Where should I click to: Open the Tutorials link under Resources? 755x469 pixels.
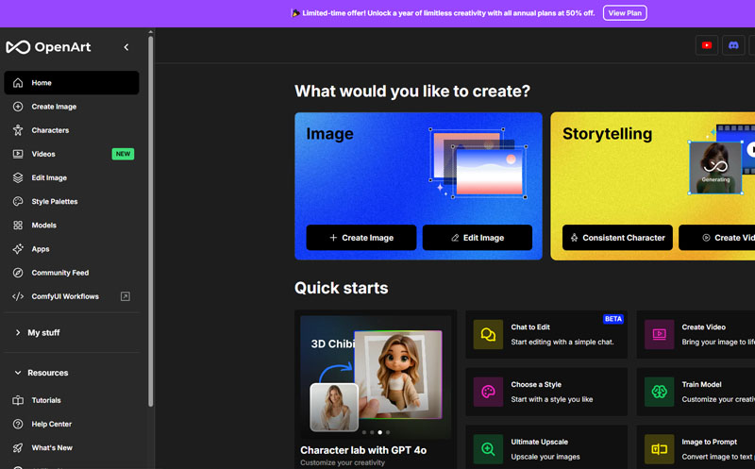(72, 400)
